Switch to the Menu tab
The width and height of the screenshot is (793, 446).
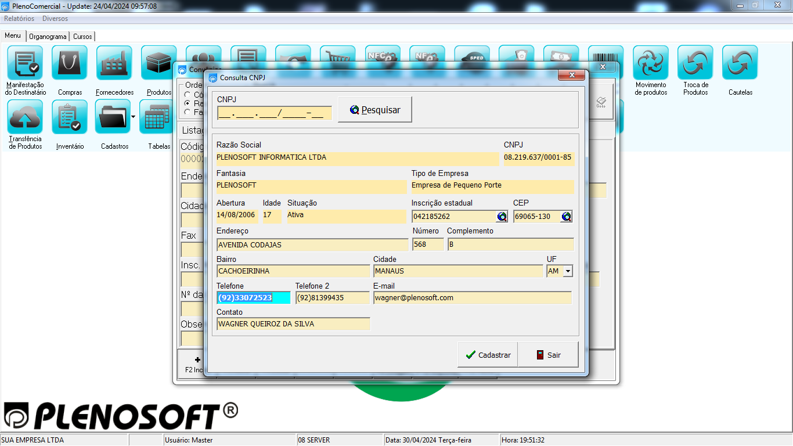click(13, 35)
